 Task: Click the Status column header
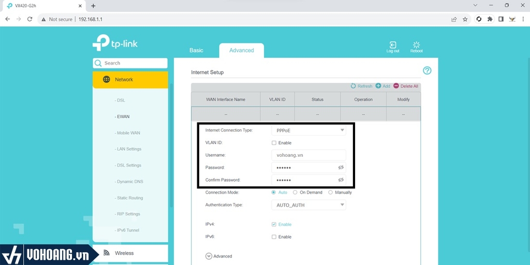[317, 99]
